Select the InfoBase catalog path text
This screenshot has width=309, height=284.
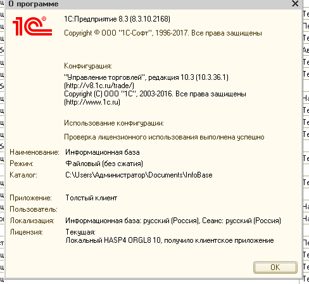pyautogui.click(x=139, y=175)
